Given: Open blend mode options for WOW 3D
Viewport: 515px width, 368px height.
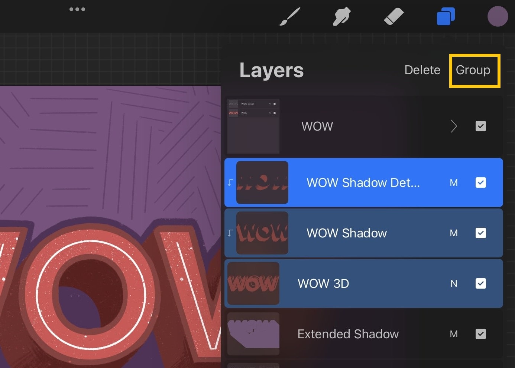Looking at the screenshot, I should click(x=454, y=283).
